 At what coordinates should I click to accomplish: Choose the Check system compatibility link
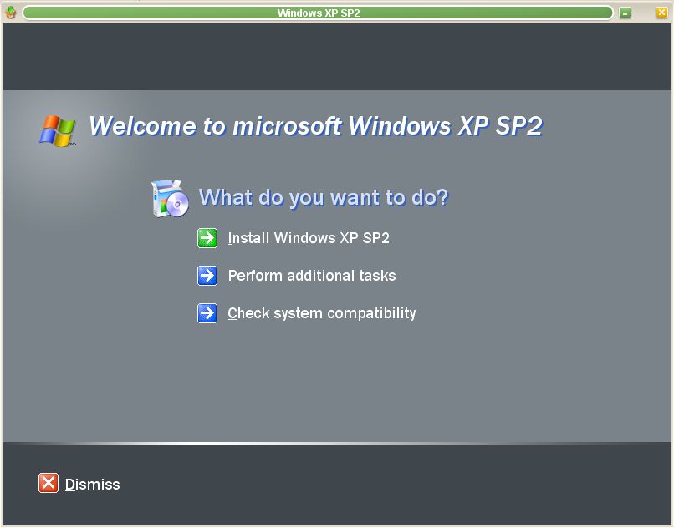(322, 313)
